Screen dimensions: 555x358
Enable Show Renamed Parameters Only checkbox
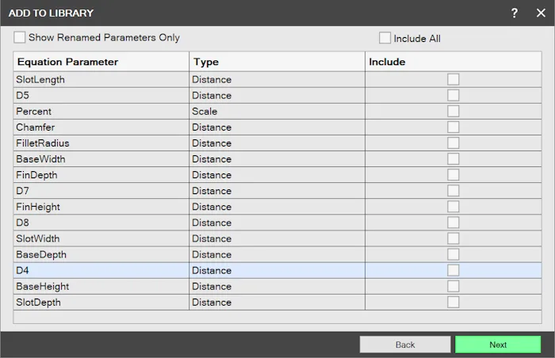(20, 37)
